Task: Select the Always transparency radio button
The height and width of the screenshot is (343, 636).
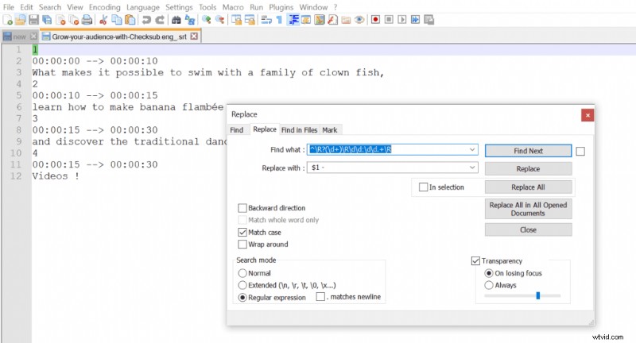Action: 489,285
